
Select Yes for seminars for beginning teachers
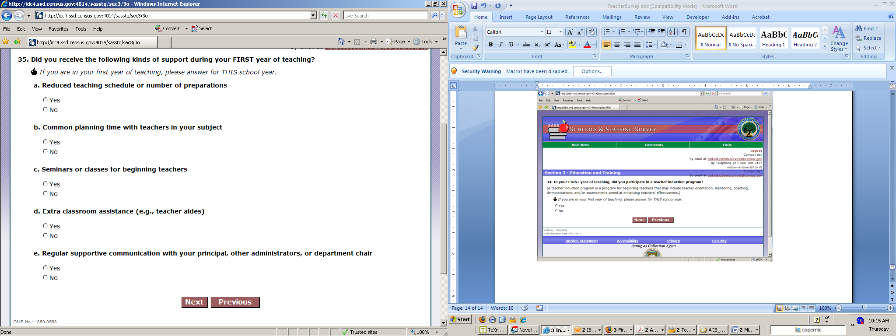click(45, 184)
